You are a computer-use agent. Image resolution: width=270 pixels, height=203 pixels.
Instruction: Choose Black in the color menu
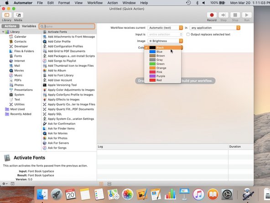pyautogui.click(x=163, y=48)
